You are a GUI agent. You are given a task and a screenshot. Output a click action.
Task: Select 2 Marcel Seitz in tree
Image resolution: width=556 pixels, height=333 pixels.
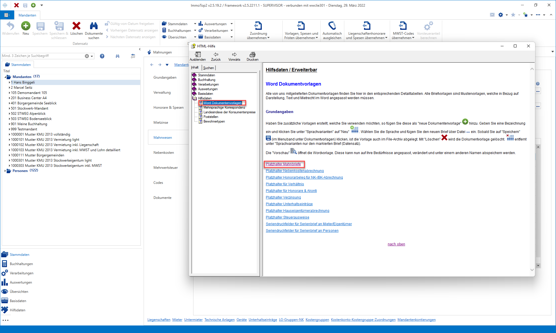[22, 88]
